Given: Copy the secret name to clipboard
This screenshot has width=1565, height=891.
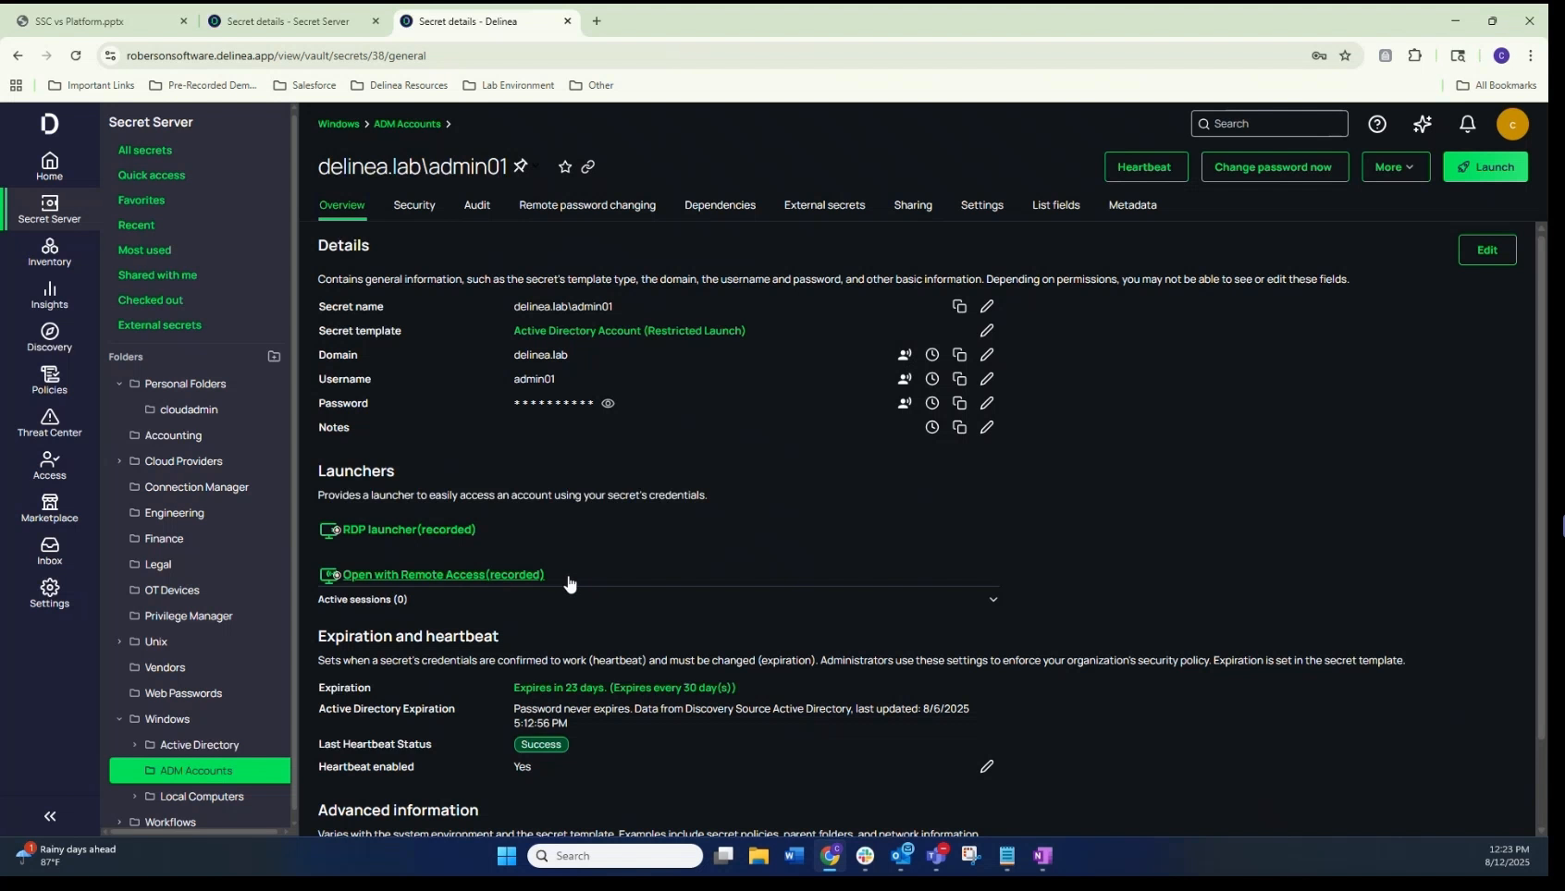Looking at the screenshot, I should coord(959,306).
